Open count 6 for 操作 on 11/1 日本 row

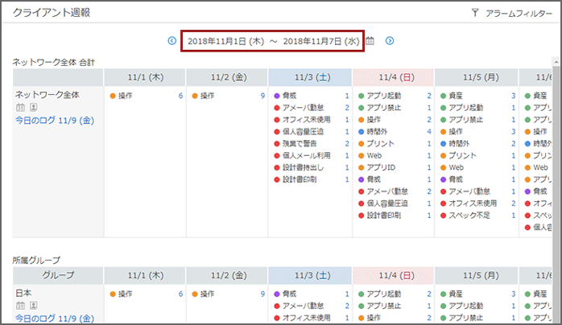(x=180, y=294)
